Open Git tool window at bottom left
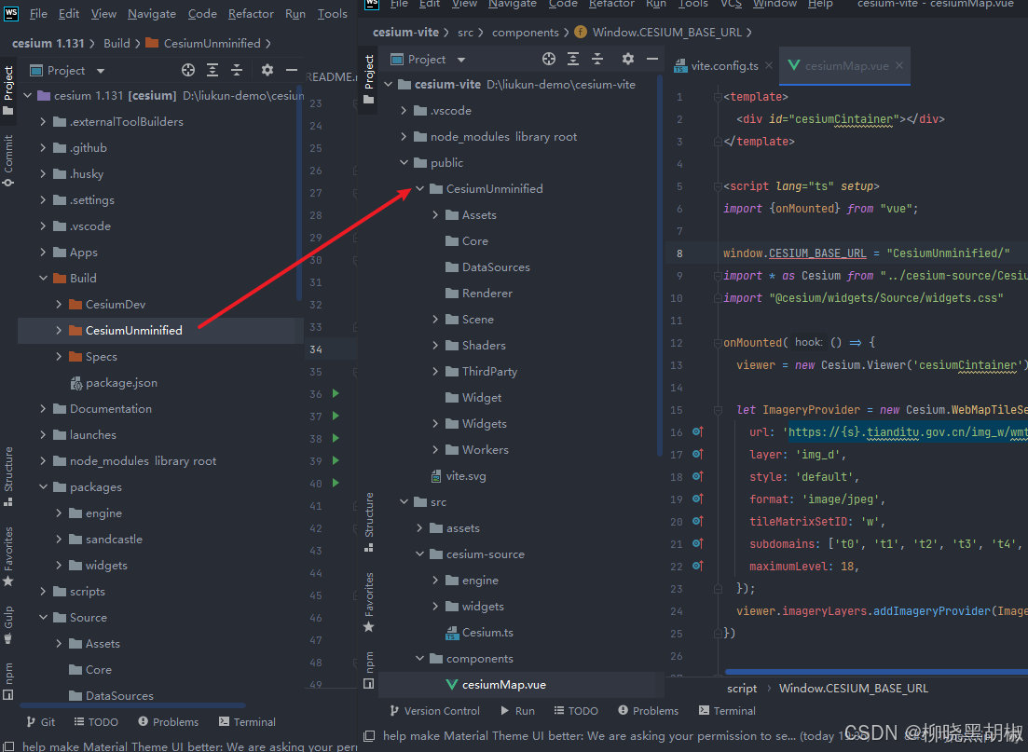The image size is (1028, 752). (x=41, y=722)
